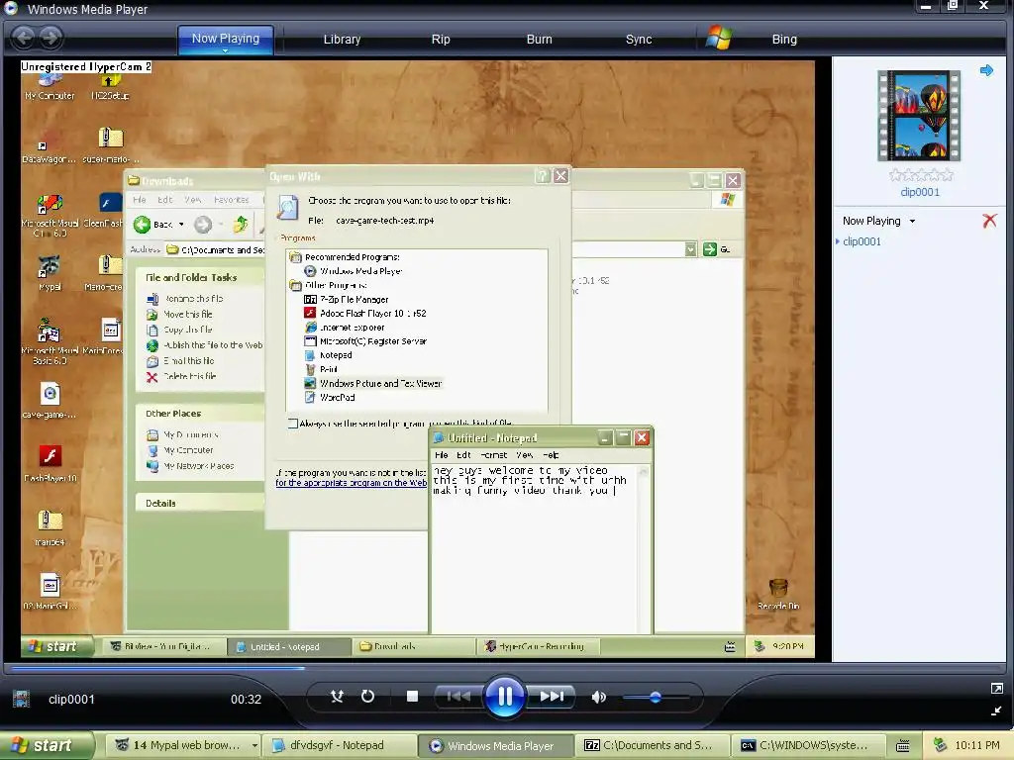Switch to 7-Zip C:\Documents taskbar window
The height and width of the screenshot is (760, 1014).
[x=652, y=745]
